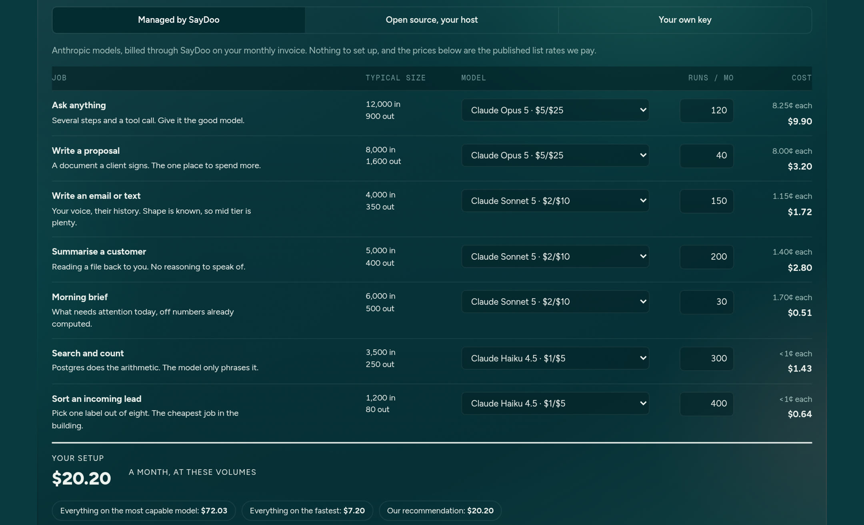Edit runs field showing 200 for Summarise a customer
The height and width of the screenshot is (525, 864).
(706, 257)
